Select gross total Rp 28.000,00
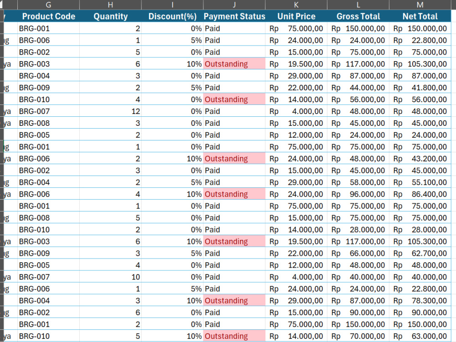Screen dimensions: 456x342 click(x=358, y=230)
